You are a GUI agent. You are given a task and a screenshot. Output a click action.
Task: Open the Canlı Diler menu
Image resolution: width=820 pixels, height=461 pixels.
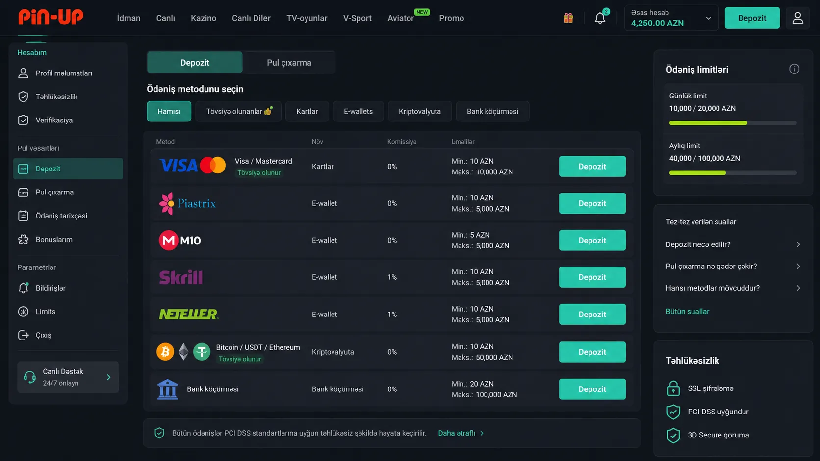point(251,18)
